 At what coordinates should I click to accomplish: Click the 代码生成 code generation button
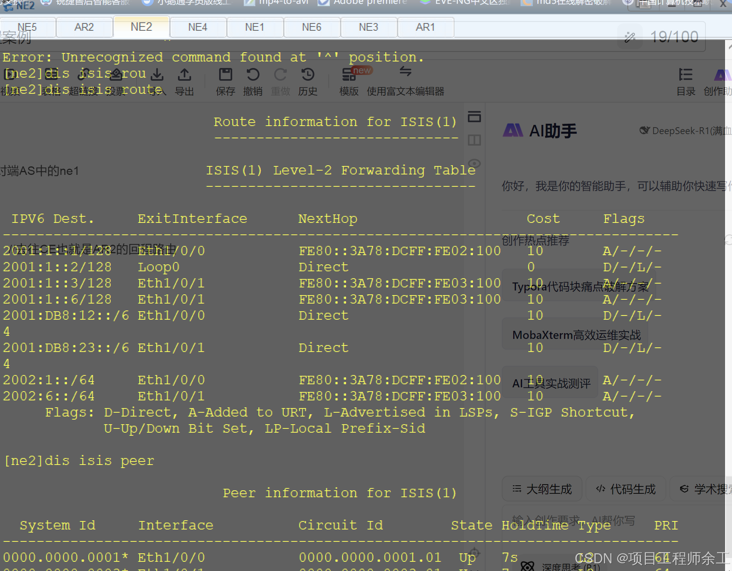[626, 489]
